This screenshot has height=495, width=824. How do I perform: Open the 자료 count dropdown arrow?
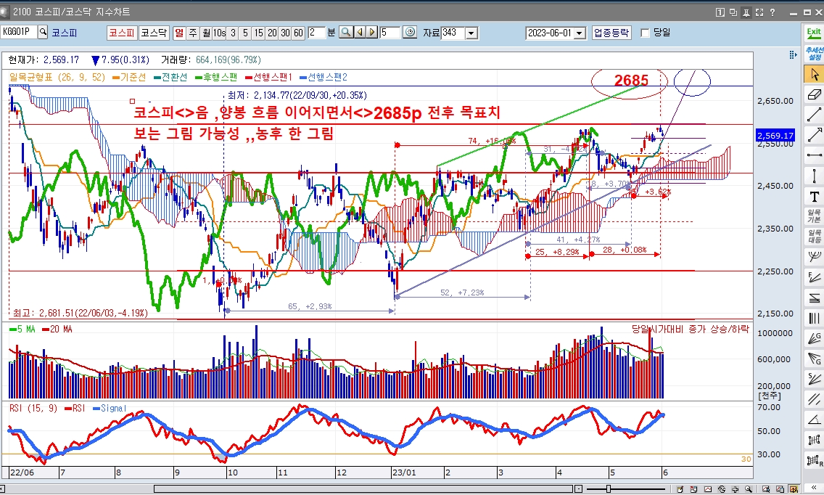click(471, 33)
